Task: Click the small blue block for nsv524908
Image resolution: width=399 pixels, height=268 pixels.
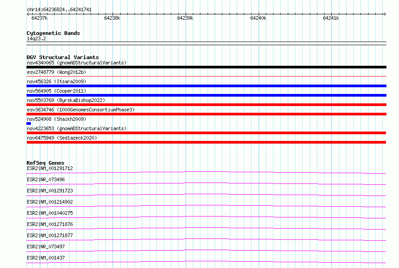Action: (x=29, y=123)
